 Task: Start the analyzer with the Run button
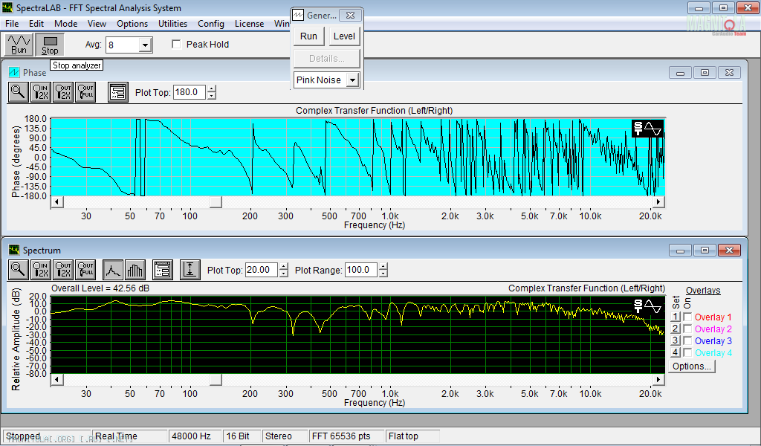(19, 45)
